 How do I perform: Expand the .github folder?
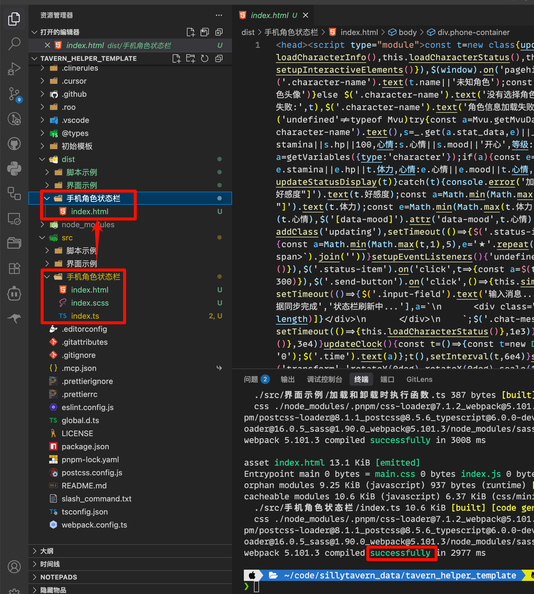[x=42, y=94]
